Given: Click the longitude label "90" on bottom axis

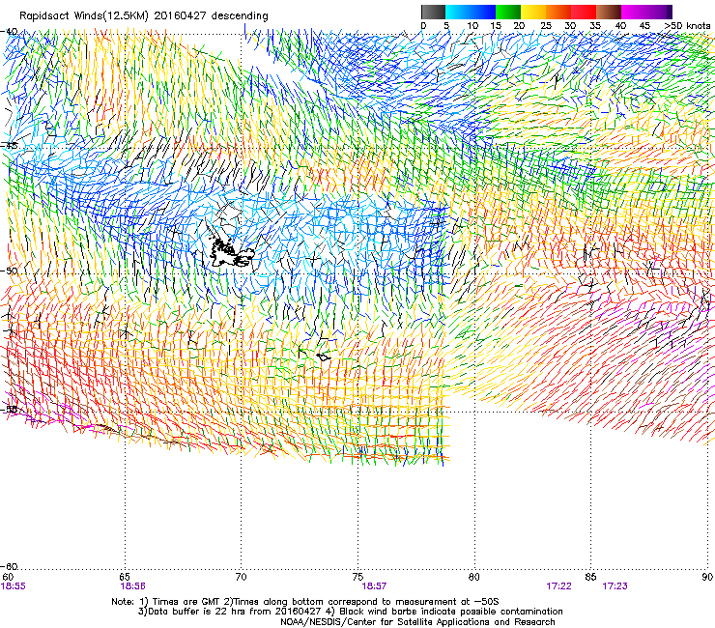Looking at the screenshot, I should click(707, 577).
